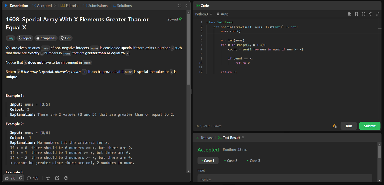Click code line 2 with specialArray definition
Screen dimensions: 384x185
pos(256,27)
